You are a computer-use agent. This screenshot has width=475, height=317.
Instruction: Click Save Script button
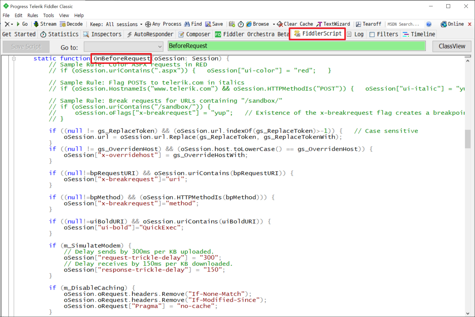[x=26, y=47]
